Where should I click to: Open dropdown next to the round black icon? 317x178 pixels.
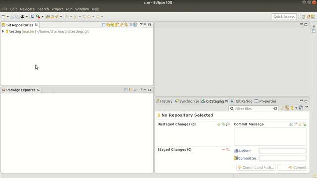[x=27, y=17]
